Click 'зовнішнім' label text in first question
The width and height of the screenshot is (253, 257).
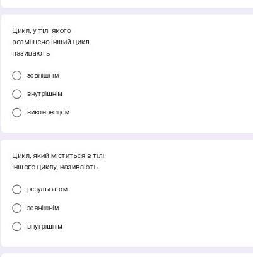pos(43,75)
